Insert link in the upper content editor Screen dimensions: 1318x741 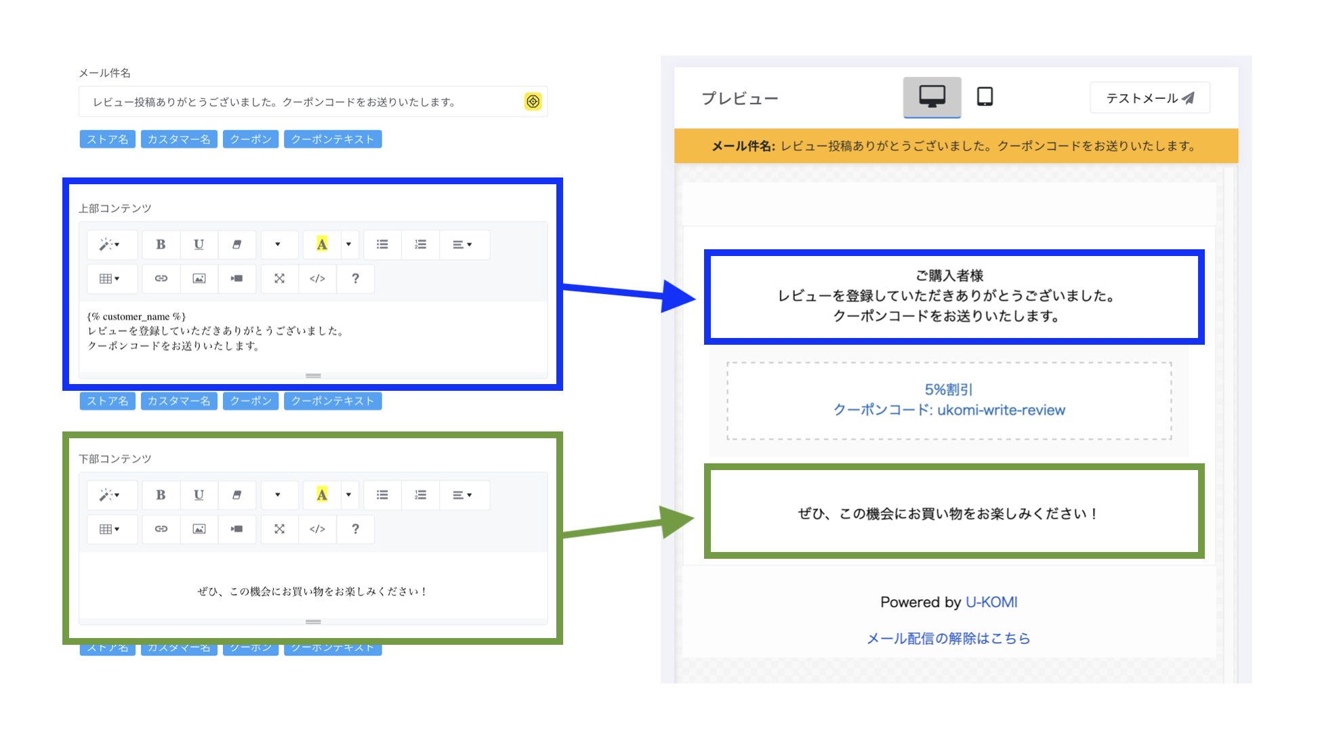pos(161,278)
